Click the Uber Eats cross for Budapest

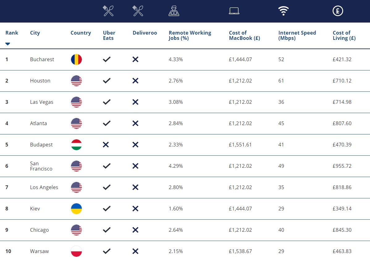coord(106,145)
